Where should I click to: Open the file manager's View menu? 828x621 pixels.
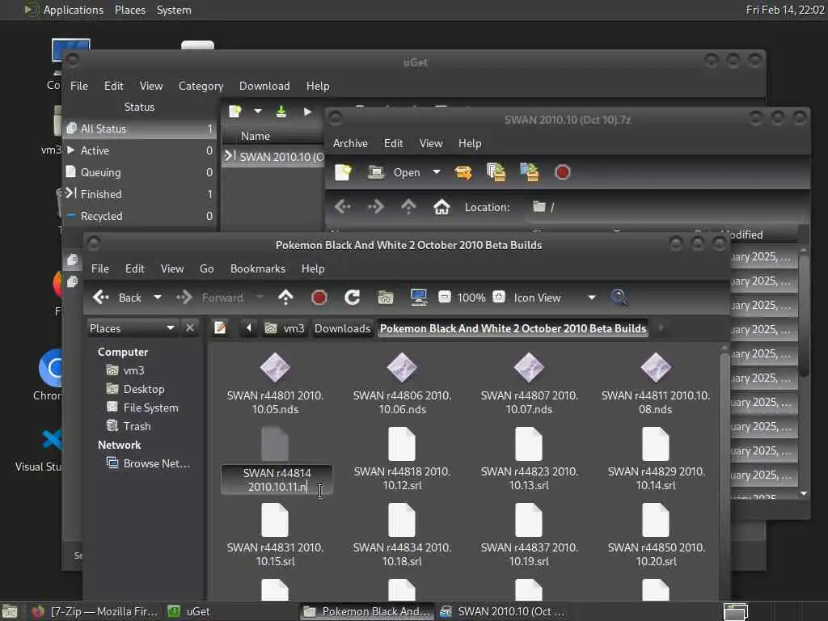click(172, 268)
